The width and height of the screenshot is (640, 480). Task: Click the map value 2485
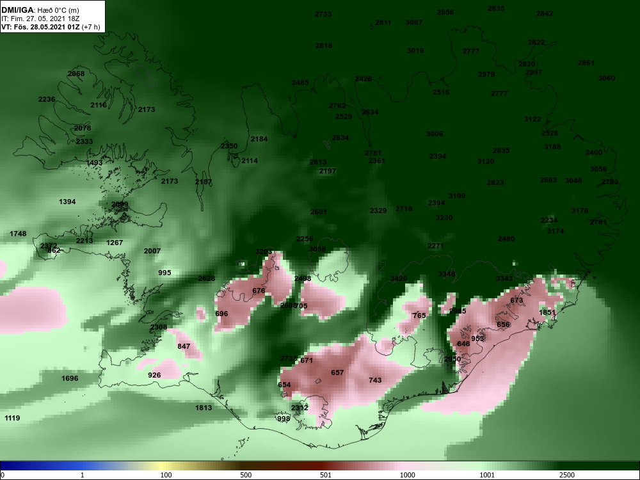point(300,83)
